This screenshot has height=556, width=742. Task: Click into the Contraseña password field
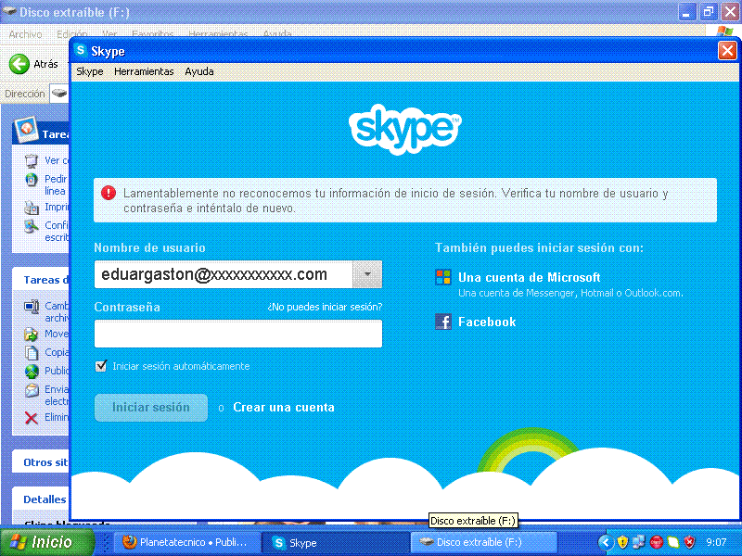click(x=238, y=334)
